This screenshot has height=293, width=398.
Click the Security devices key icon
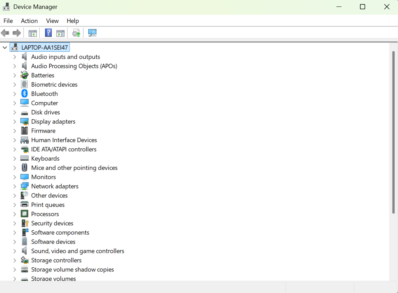[25, 223]
